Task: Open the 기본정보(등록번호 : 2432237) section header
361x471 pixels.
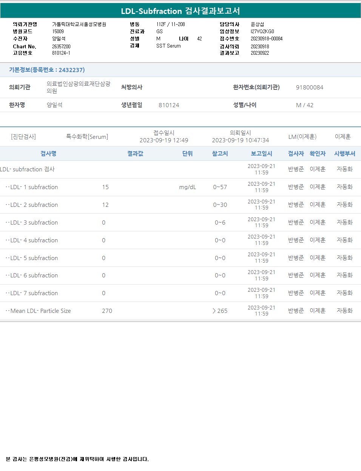Action: tap(47, 70)
